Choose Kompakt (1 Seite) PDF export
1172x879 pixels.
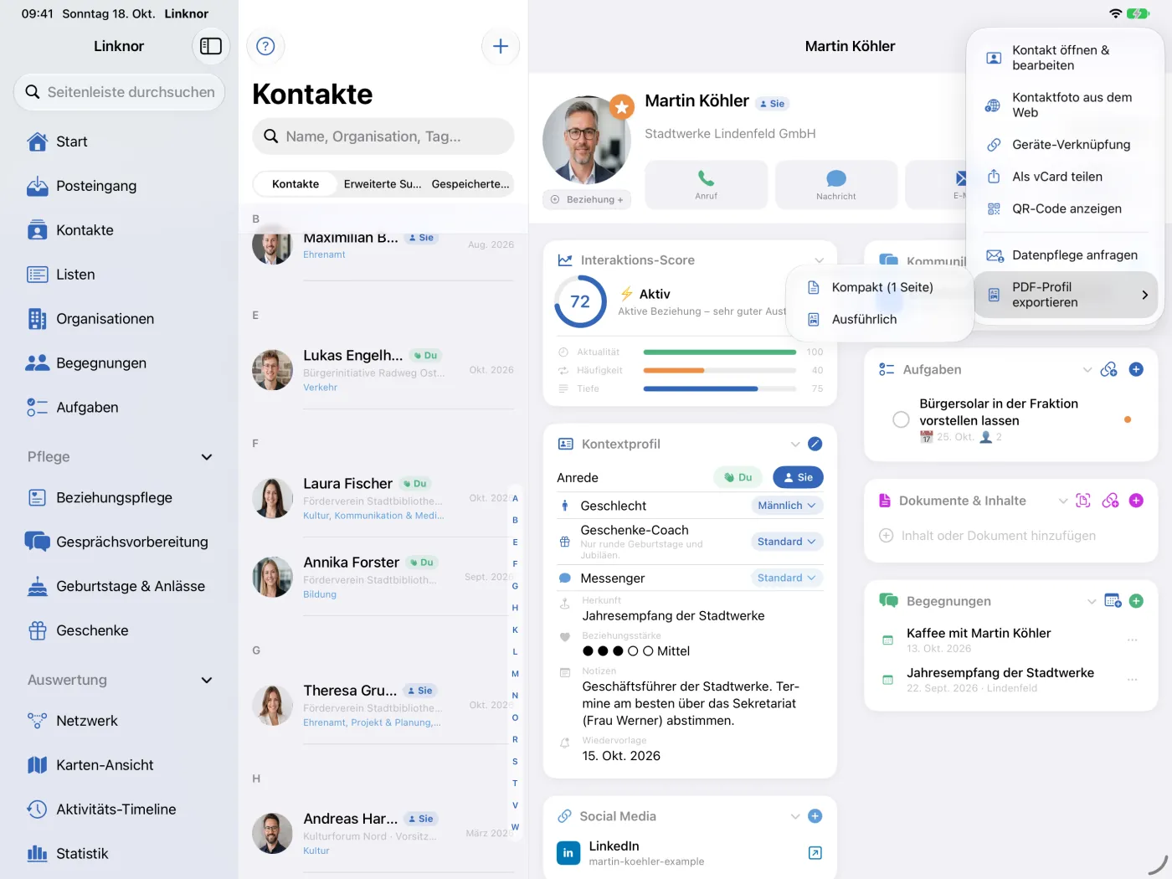coord(879,287)
